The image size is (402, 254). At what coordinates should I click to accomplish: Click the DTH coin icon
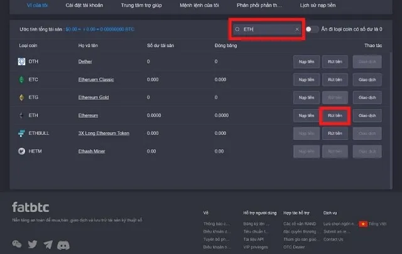[x=21, y=61]
